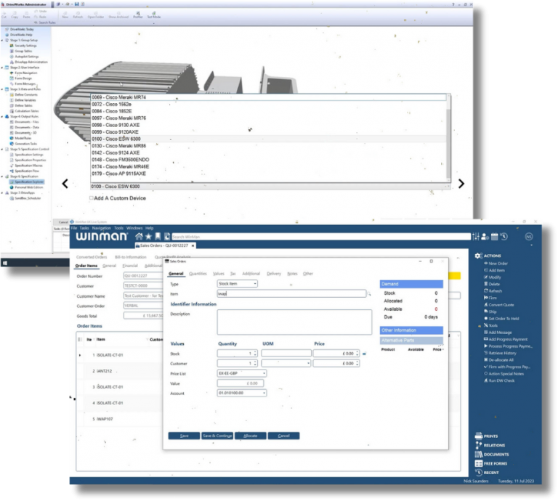The image size is (558, 501).
Task: Click the item search magnifier icon
Action: 369,294
